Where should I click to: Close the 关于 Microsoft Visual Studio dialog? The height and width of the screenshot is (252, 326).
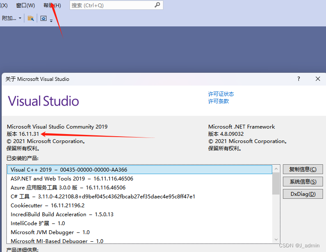(x=318, y=79)
